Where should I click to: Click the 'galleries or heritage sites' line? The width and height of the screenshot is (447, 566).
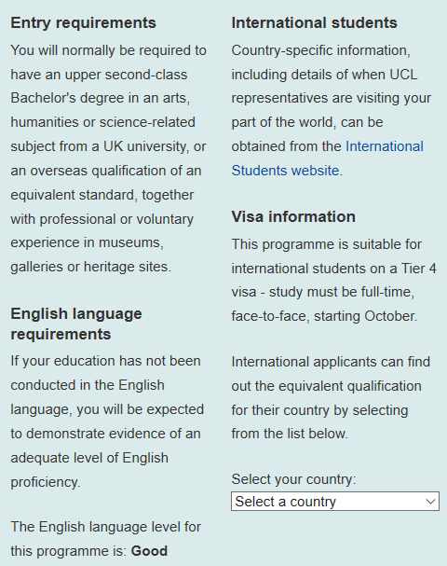coord(91,267)
